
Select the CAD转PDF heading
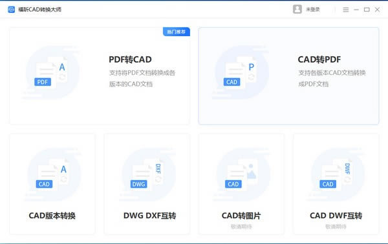click(319, 59)
